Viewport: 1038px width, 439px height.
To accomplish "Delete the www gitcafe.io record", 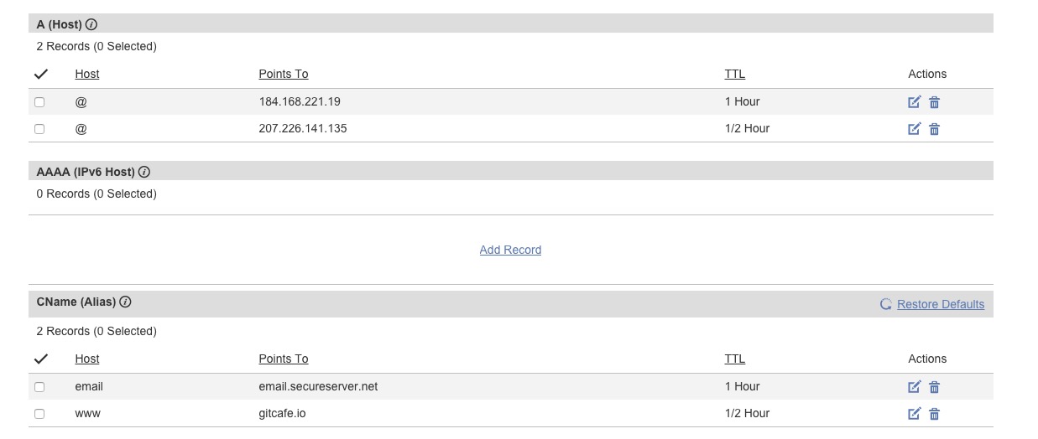I will click(934, 414).
